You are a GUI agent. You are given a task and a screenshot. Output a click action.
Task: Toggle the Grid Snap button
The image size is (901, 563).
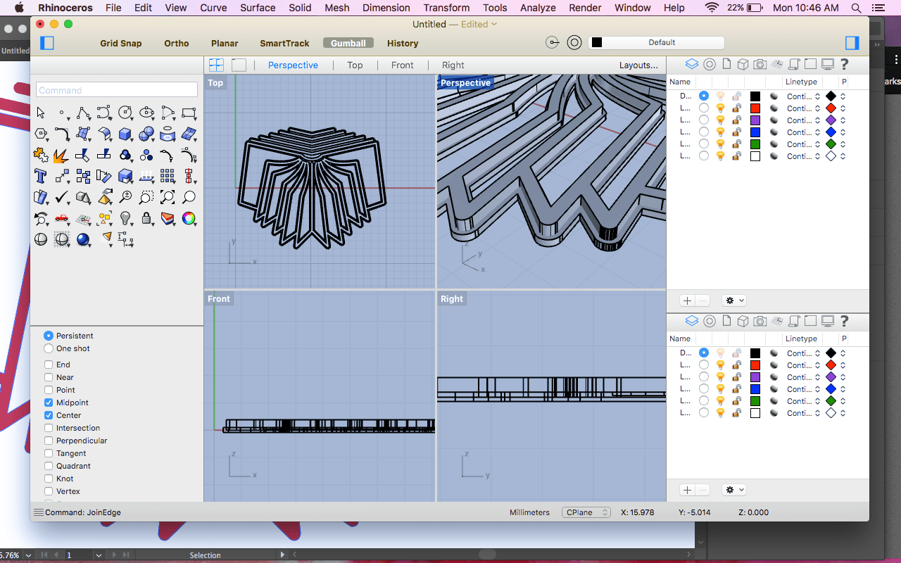(120, 43)
